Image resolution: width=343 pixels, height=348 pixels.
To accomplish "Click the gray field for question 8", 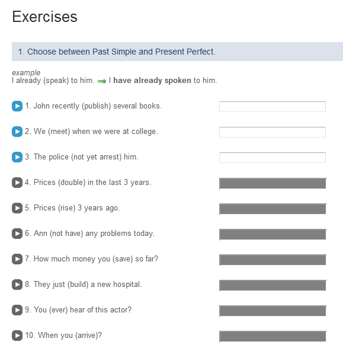I will [x=273, y=286].
